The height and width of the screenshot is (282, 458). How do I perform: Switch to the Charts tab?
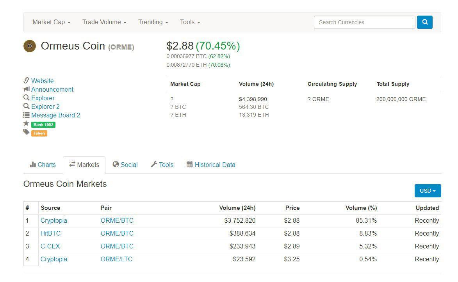43,165
